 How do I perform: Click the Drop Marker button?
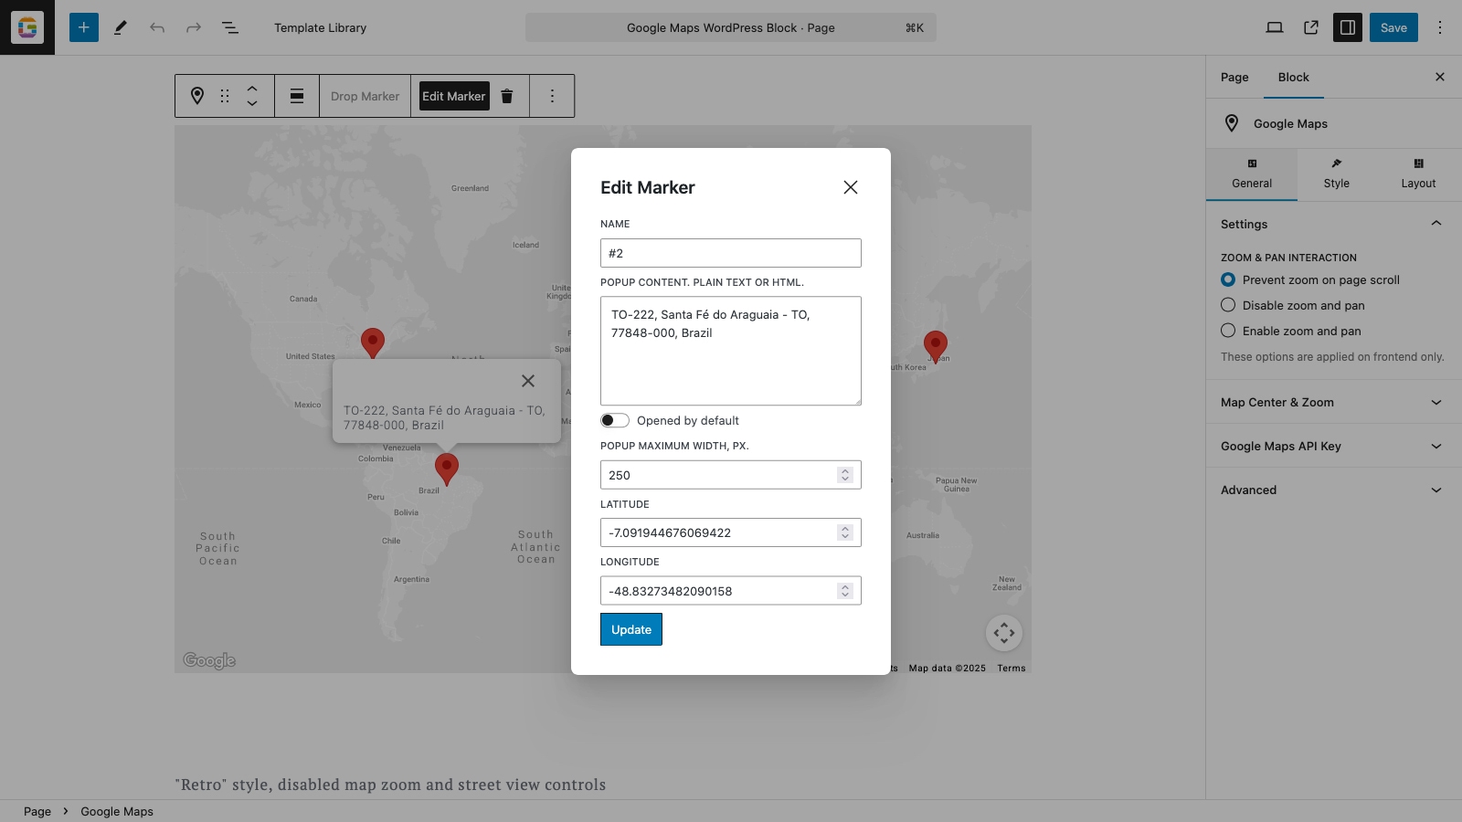tap(365, 96)
